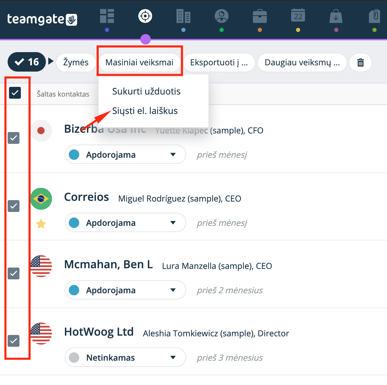Open the dashboard icon in top navigation
Image resolution: width=387 pixels, height=385 pixels.
(107, 16)
